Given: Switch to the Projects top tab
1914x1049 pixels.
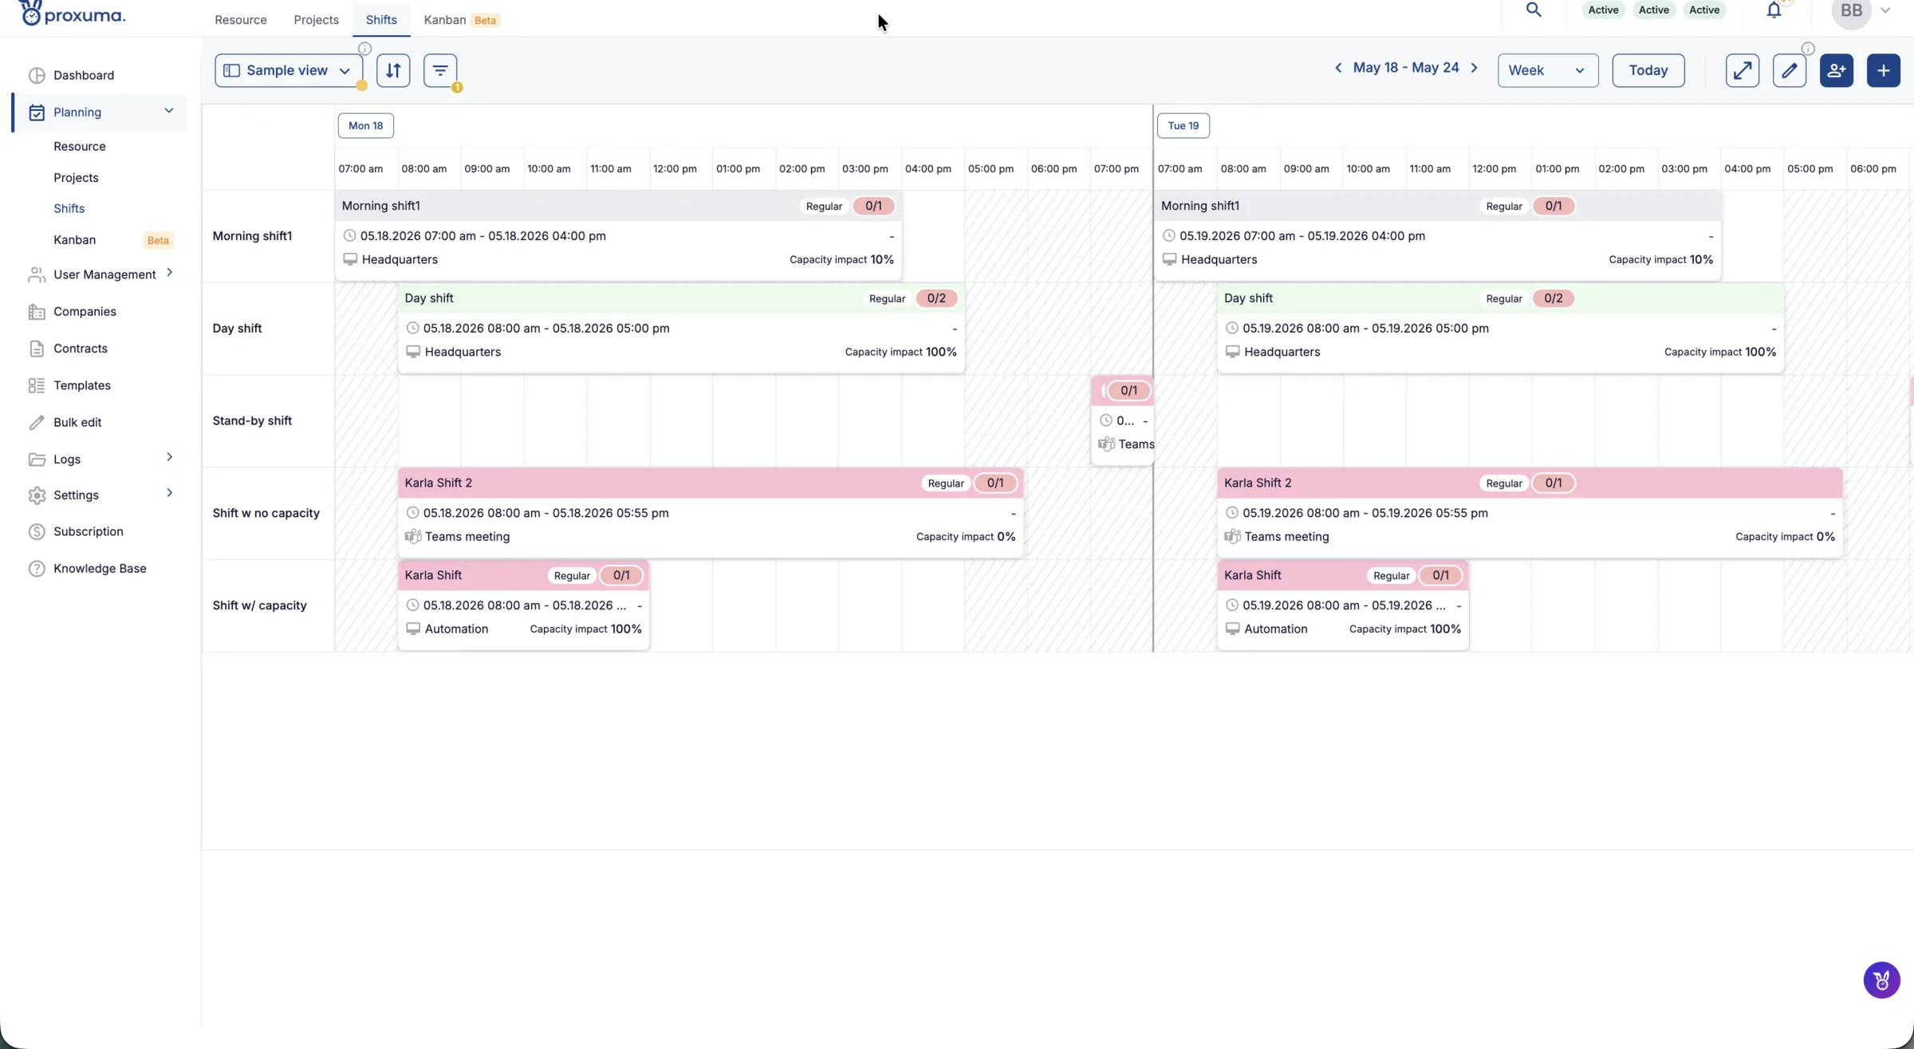Looking at the screenshot, I should [316, 20].
